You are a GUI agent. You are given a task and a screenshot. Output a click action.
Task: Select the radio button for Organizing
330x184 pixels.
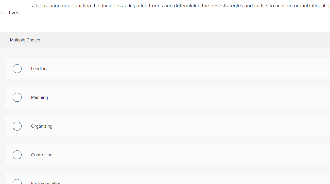point(17,126)
